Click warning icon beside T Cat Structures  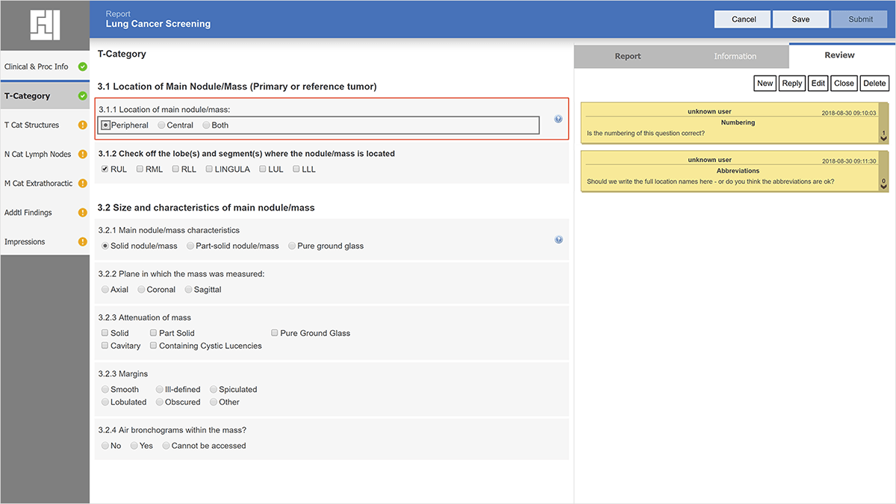point(83,125)
